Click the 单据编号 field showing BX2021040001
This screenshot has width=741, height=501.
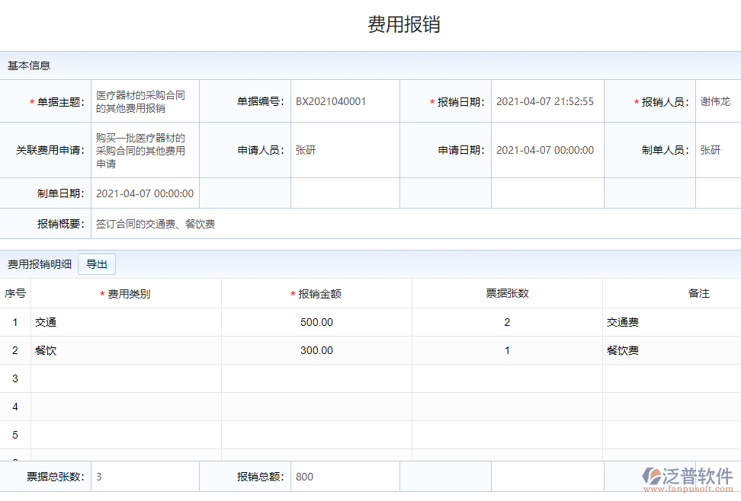[x=345, y=101]
